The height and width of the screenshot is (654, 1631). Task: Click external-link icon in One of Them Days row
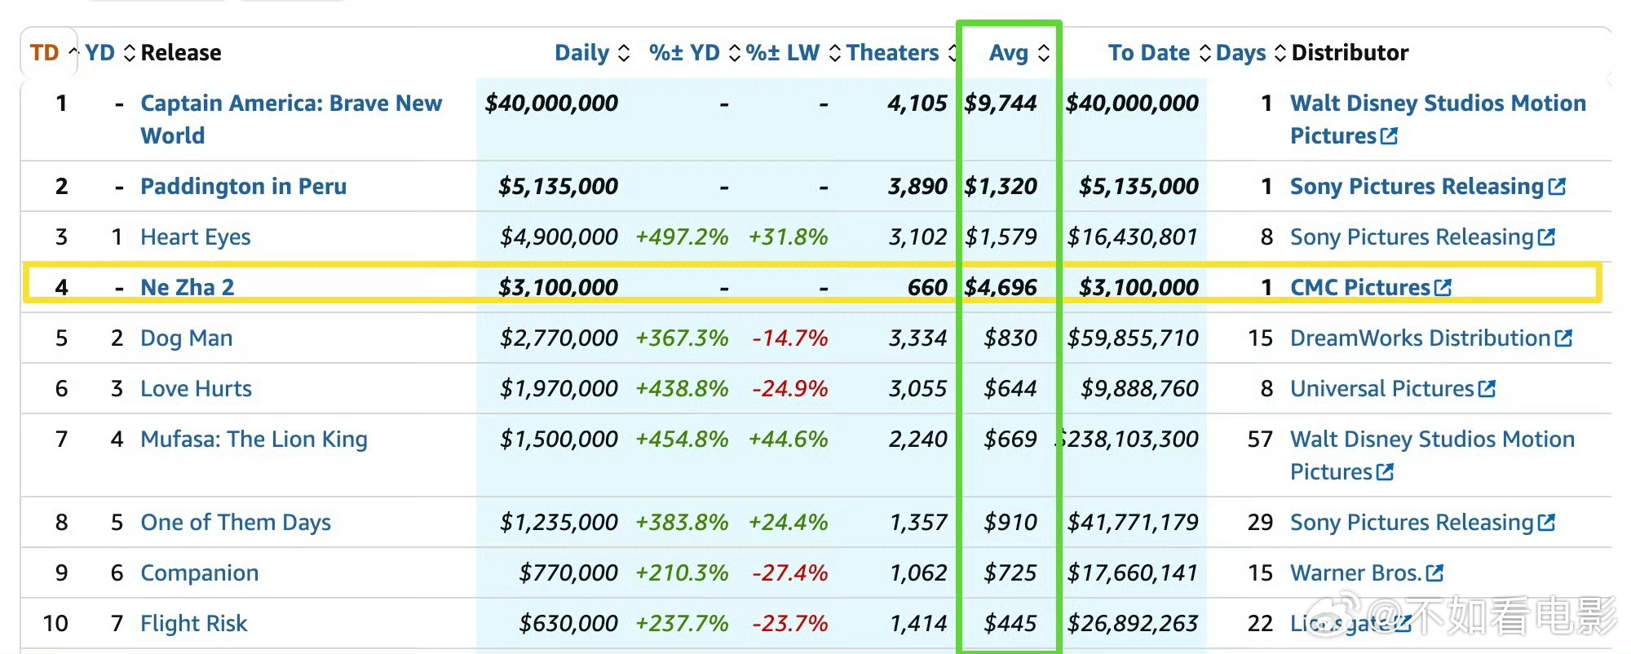tap(1546, 523)
